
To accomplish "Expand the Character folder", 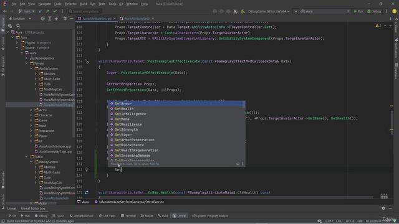I will click(31, 115).
